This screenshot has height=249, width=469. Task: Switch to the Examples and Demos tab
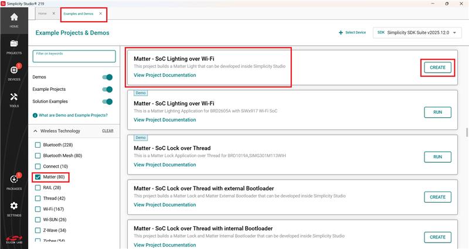pos(79,13)
